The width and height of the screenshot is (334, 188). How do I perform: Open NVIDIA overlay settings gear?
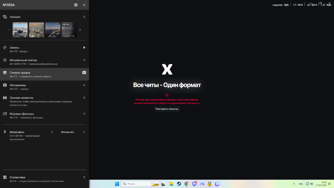coord(76,5)
